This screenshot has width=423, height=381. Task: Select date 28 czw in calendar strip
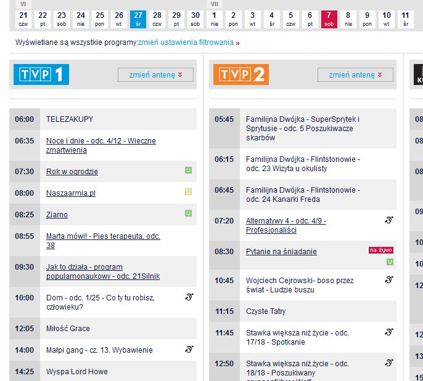coord(157,18)
